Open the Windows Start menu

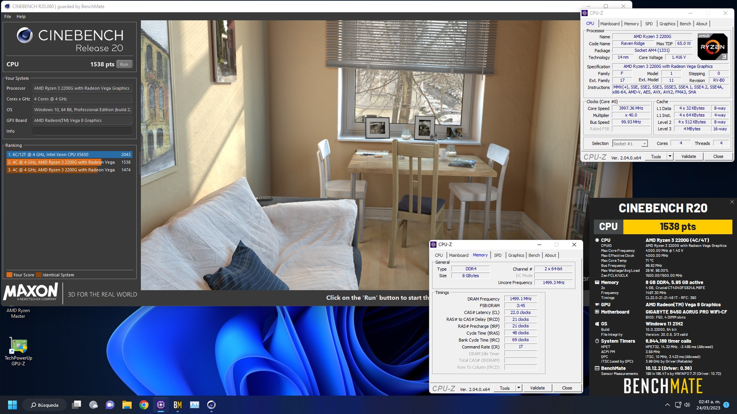(12, 405)
